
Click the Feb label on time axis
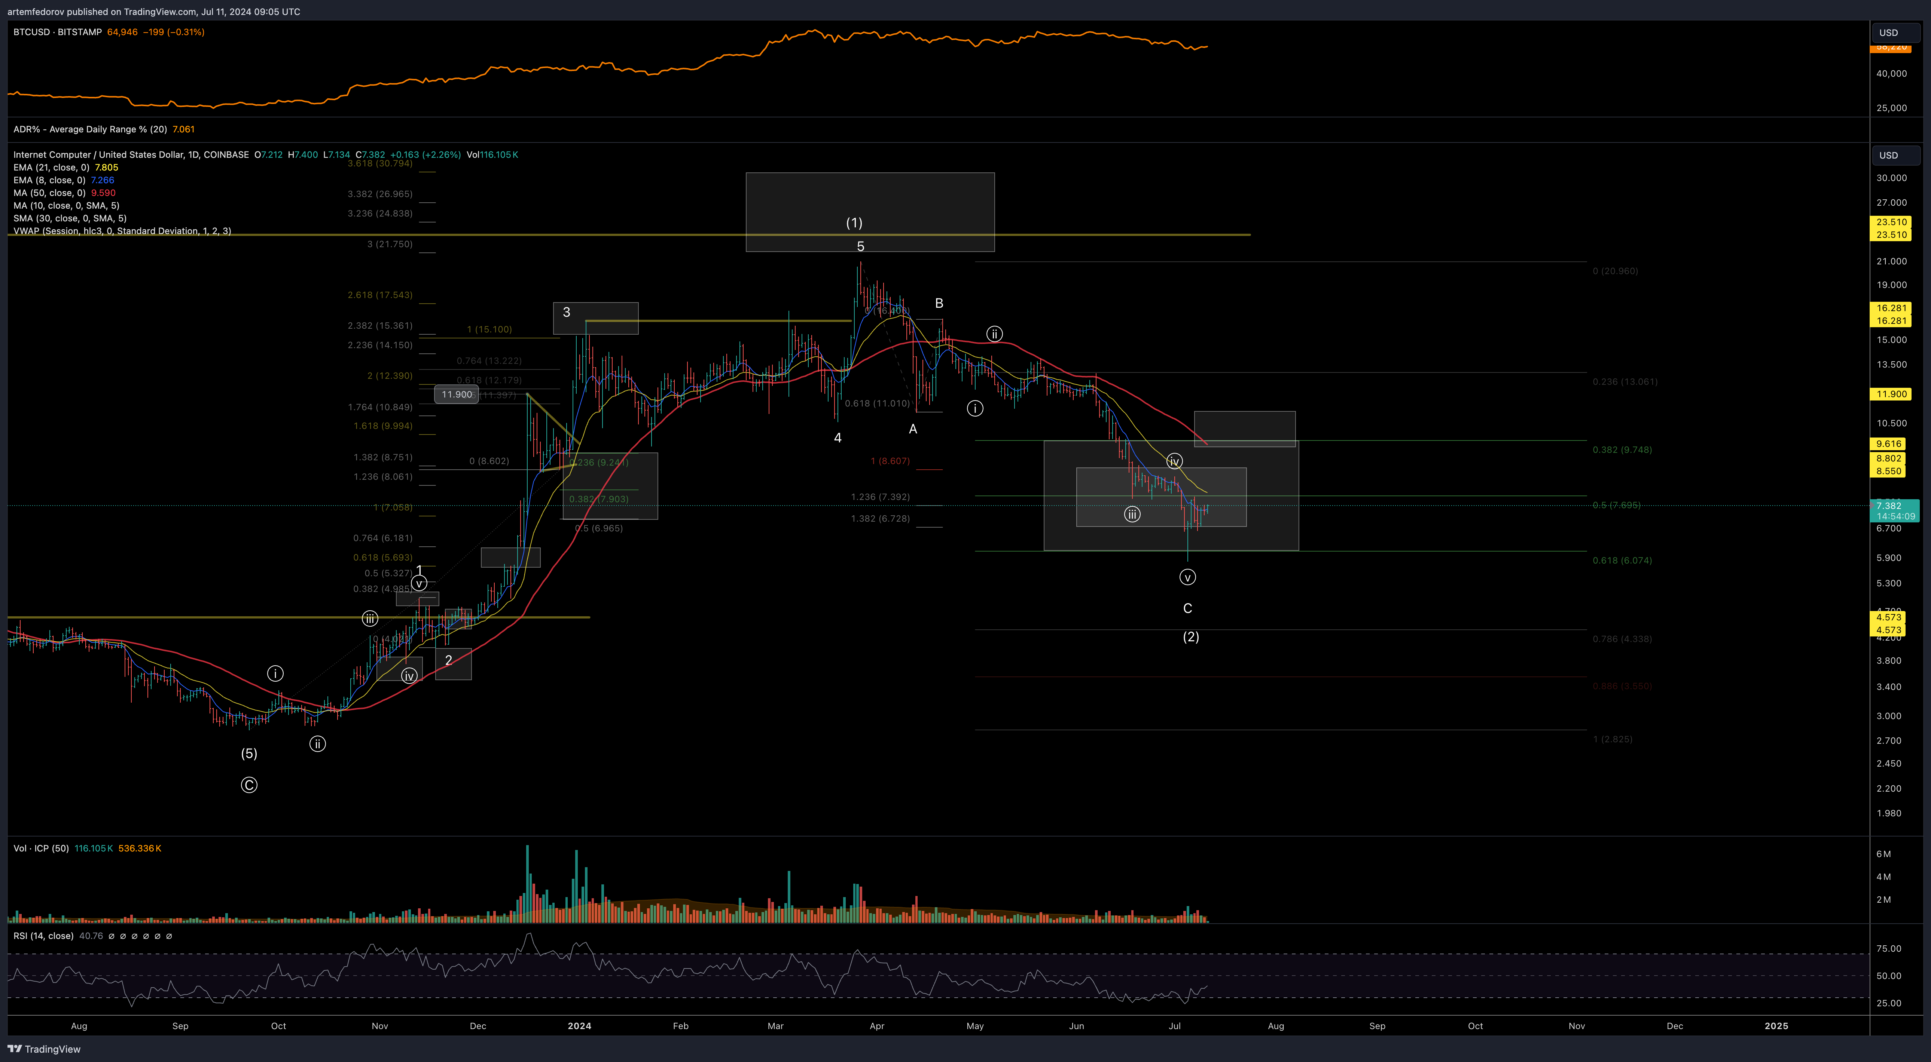point(681,1026)
